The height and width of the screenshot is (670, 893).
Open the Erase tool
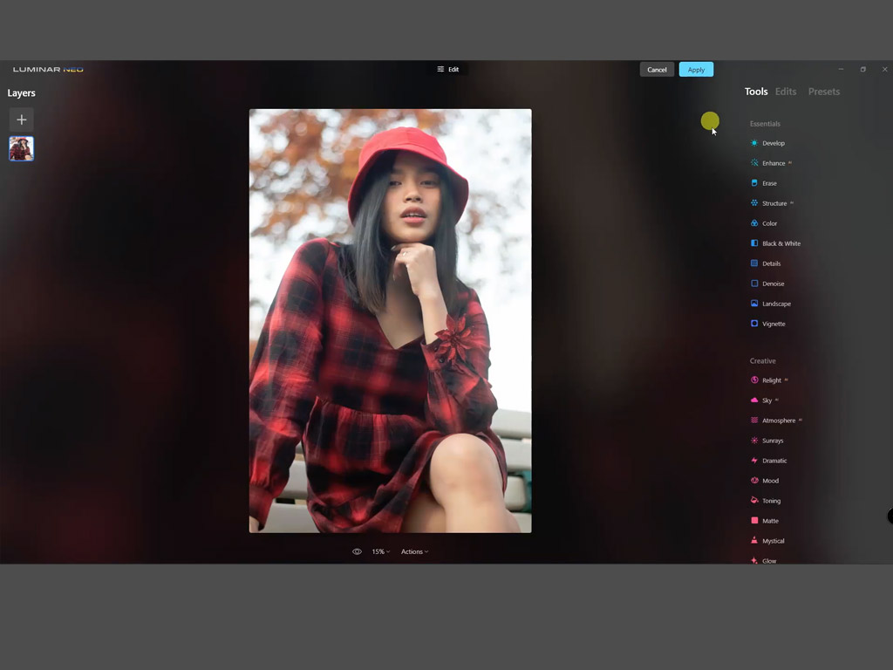(768, 183)
